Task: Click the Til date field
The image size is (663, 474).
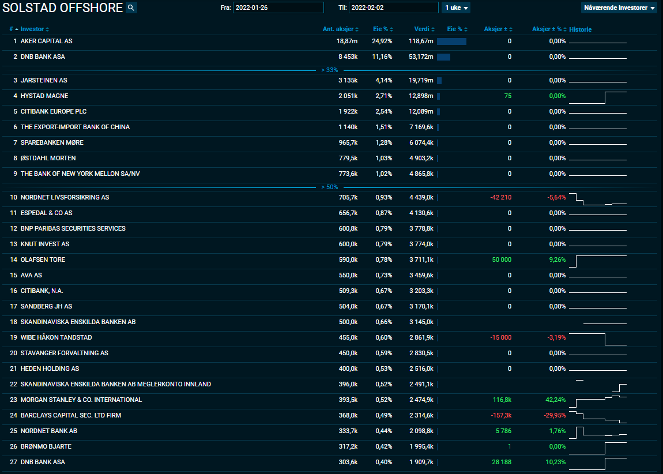Action: tap(394, 7)
